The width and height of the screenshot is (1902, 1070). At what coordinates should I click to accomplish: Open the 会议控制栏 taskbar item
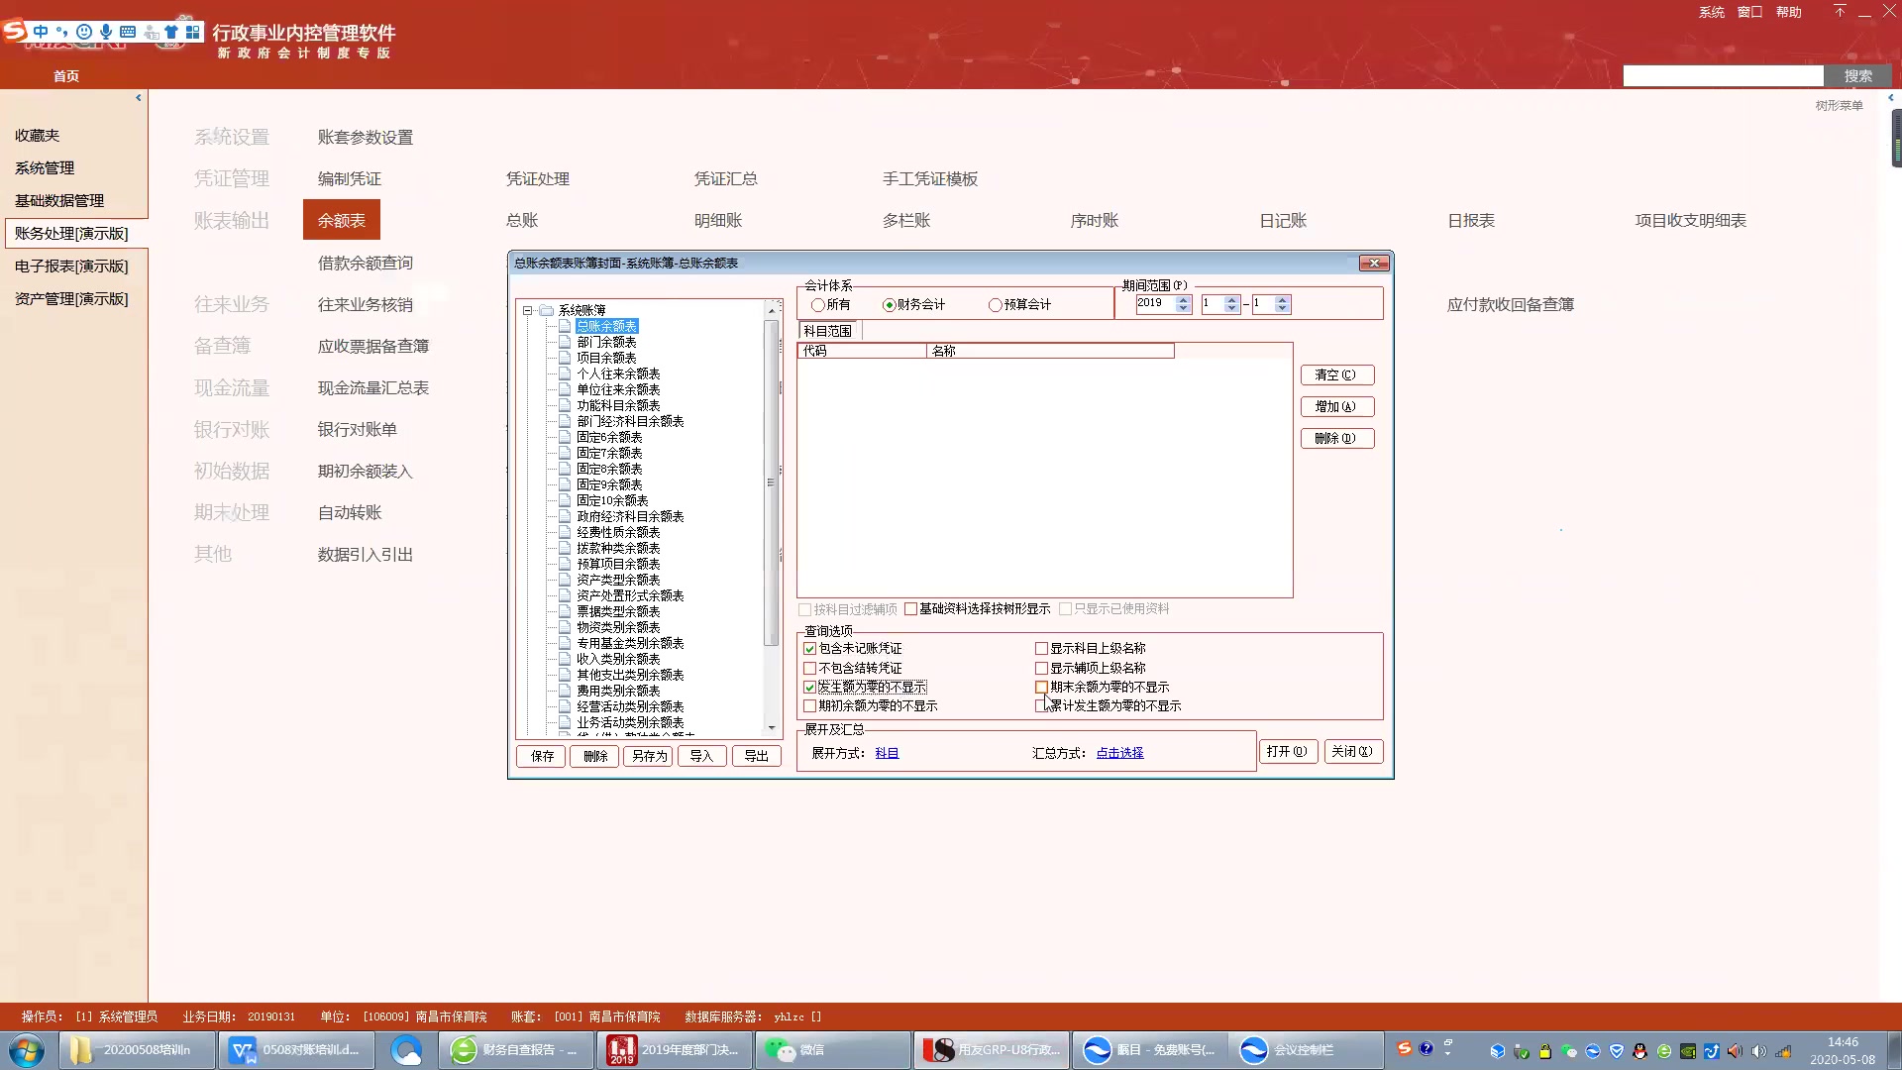click(1307, 1050)
